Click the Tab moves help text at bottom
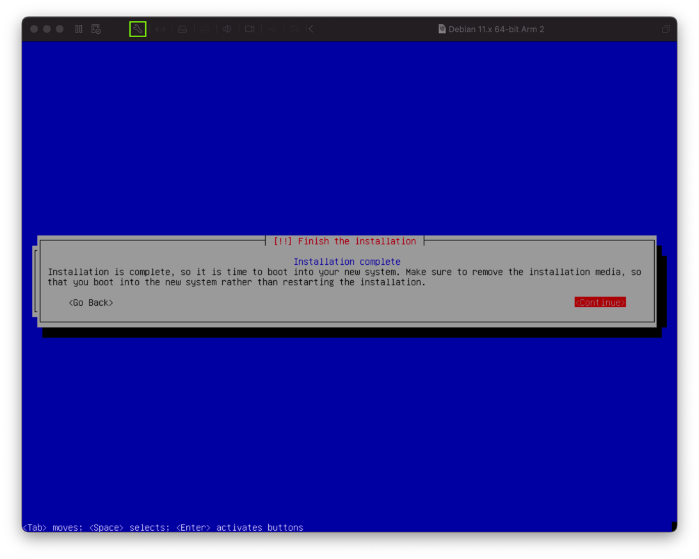 coord(163,528)
